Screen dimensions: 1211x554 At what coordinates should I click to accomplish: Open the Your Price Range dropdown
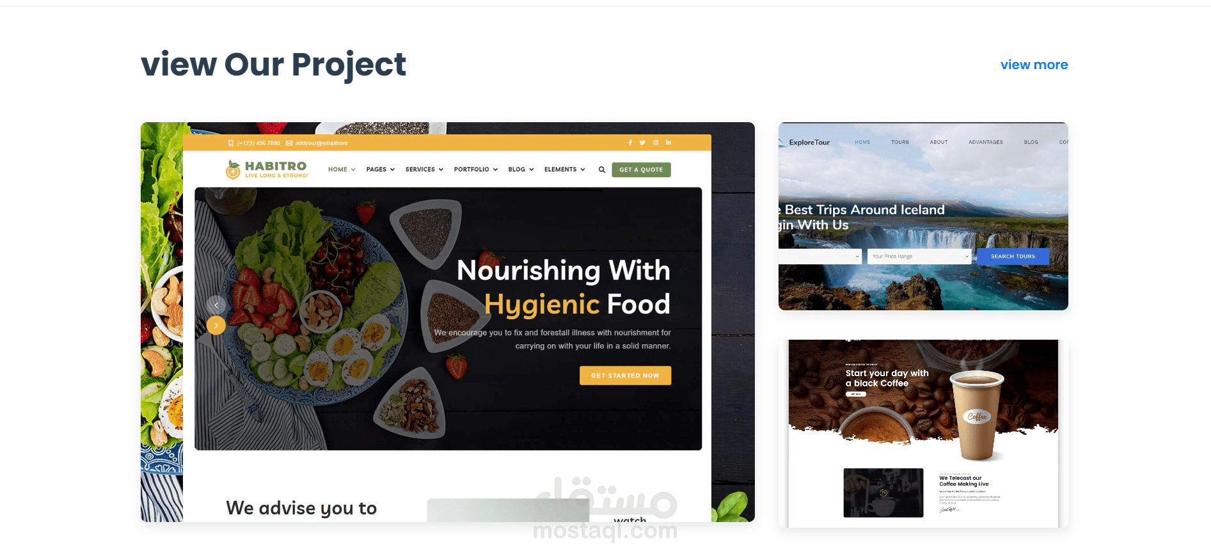tap(920, 257)
